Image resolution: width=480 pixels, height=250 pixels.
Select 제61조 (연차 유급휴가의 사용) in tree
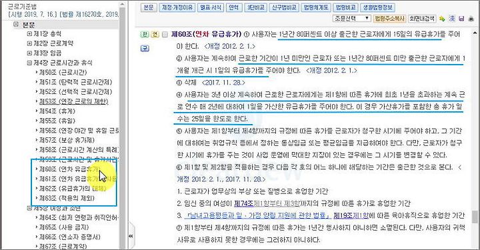click(78, 179)
